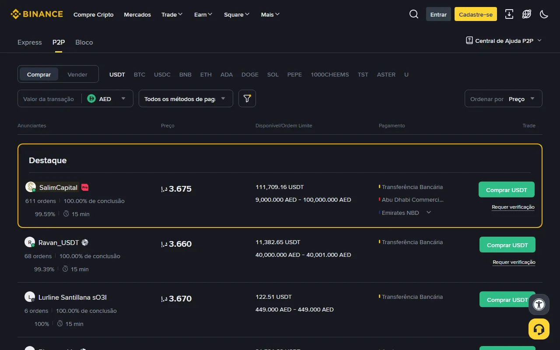Open the Trade menu dropdown

point(172,14)
